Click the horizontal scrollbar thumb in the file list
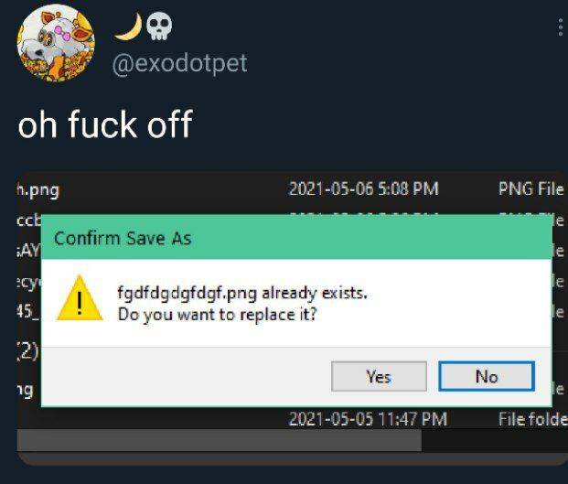The height and width of the screenshot is (484, 568). 220,440
